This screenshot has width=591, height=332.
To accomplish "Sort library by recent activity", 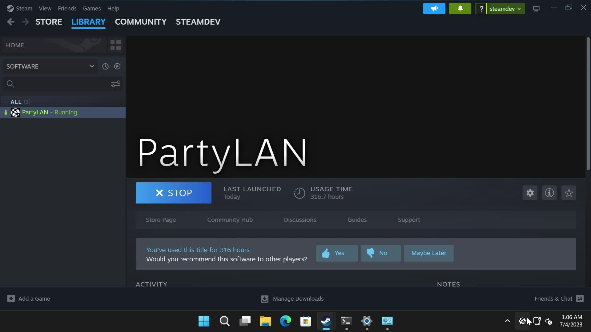I will (105, 66).
